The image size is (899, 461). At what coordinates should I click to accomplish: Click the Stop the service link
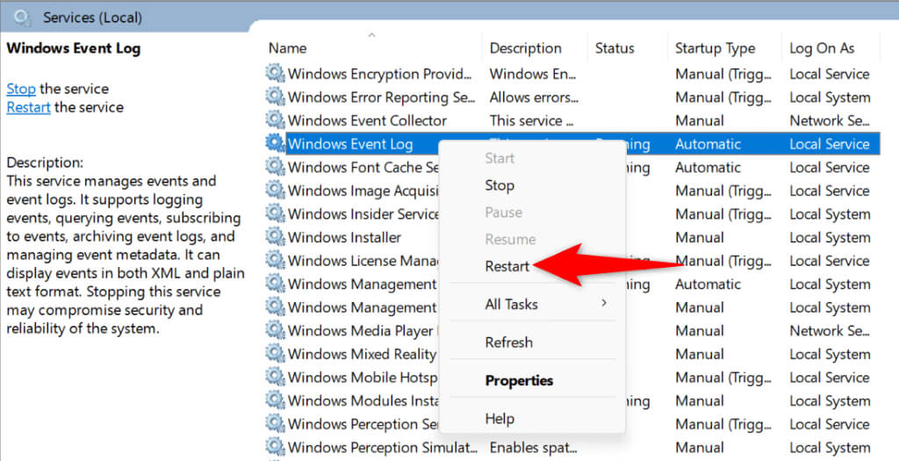tap(21, 89)
